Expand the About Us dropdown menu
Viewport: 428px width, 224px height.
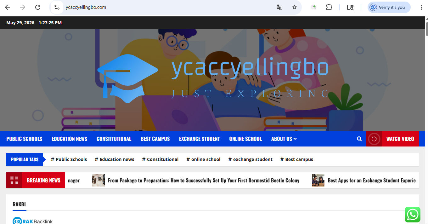click(x=284, y=139)
